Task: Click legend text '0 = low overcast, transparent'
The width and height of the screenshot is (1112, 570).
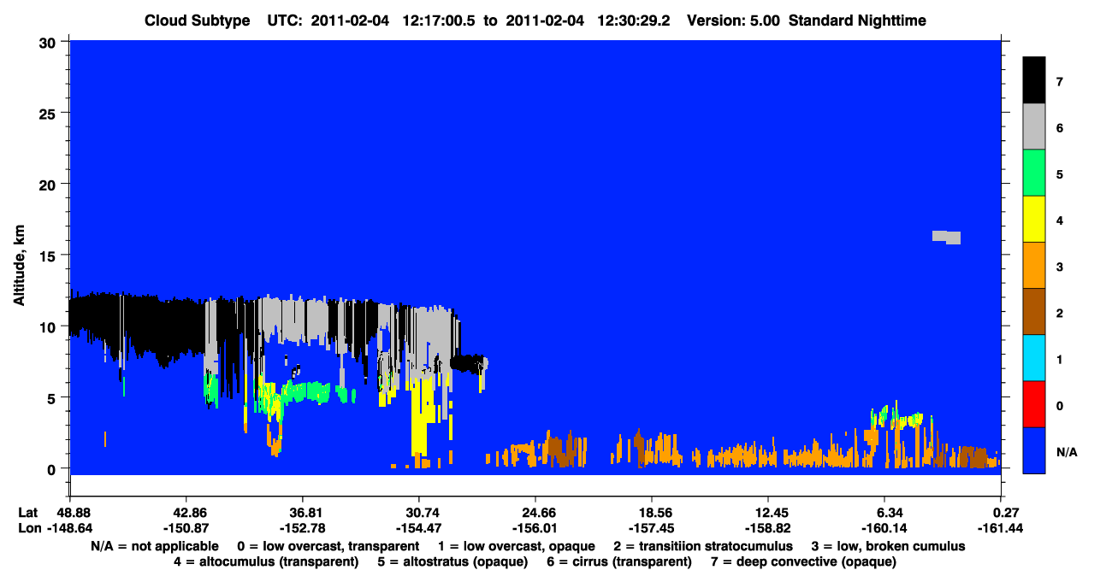Action: pyautogui.click(x=328, y=546)
